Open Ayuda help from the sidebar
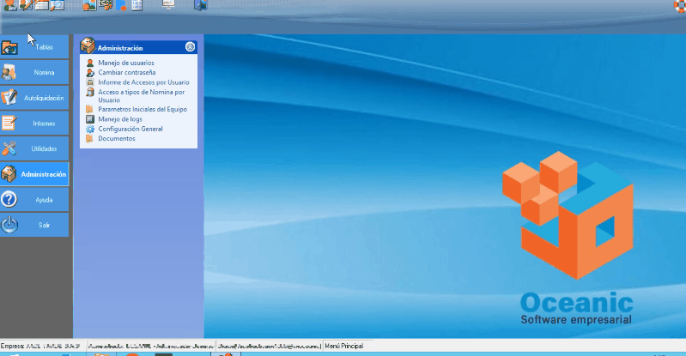The width and height of the screenshot is (686, 356). [35, 199]
